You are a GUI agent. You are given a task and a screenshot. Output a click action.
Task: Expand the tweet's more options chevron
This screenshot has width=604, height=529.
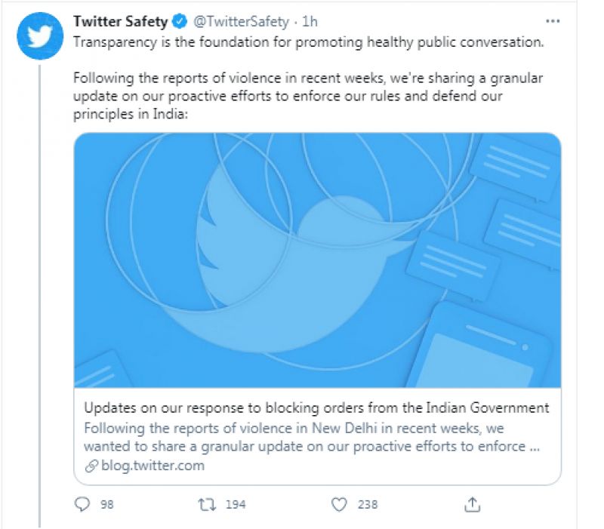click(x=556, y=21)
